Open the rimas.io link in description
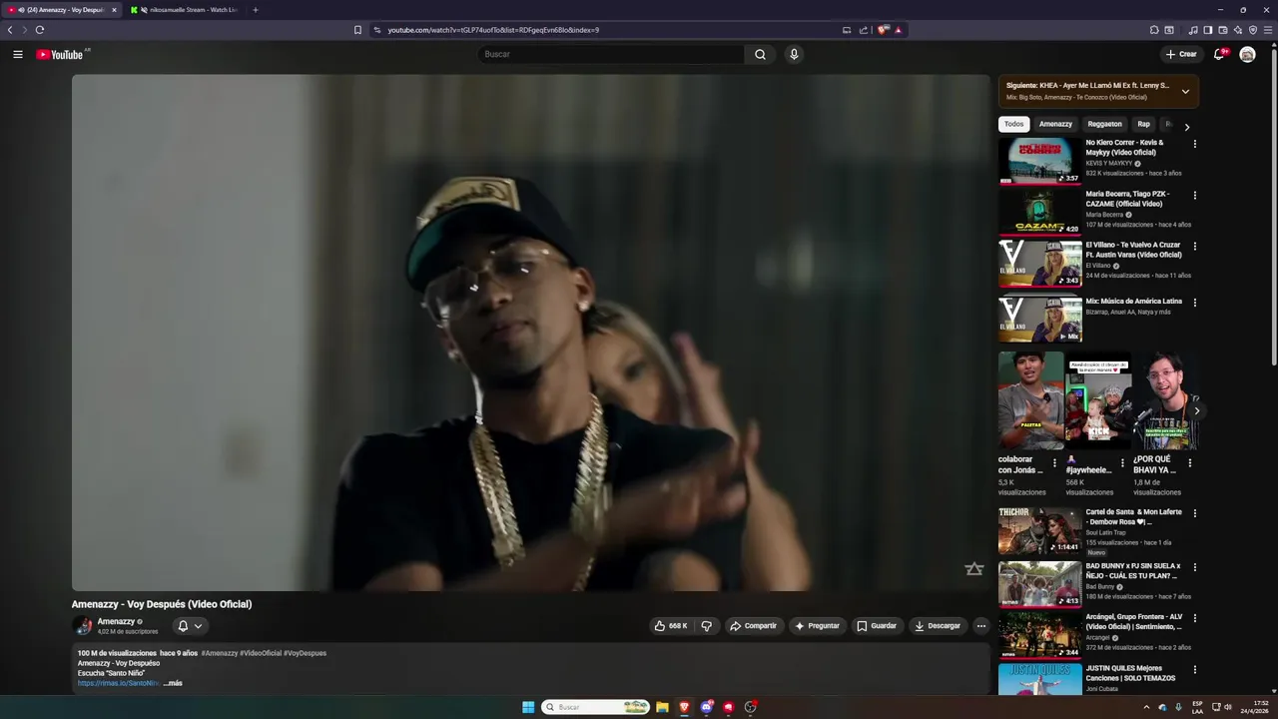The height and width of the screenshot is (719, 1278). [119, 683]
